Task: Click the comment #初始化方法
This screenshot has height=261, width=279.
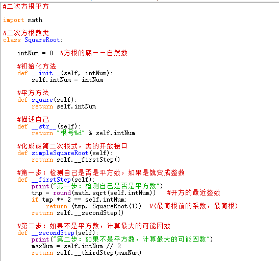Action: click(x=37, y=66)
